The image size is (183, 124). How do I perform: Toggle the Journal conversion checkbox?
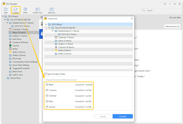coord(47,107)
